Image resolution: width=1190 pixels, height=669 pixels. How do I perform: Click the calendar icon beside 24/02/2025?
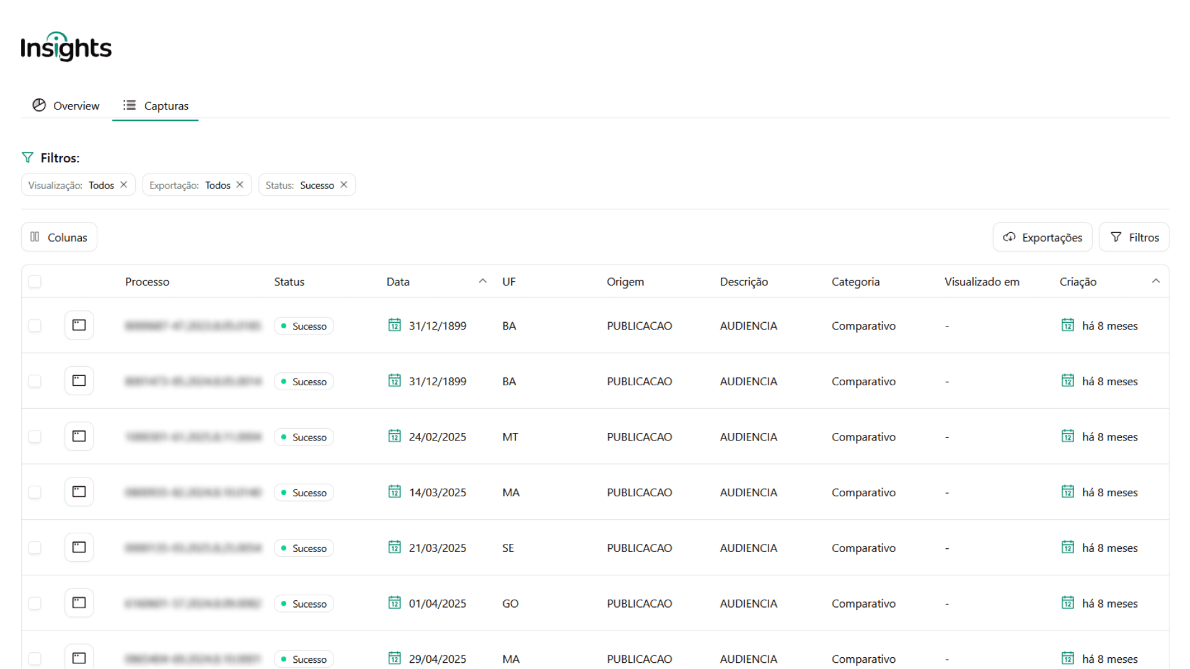pos(395,436)
